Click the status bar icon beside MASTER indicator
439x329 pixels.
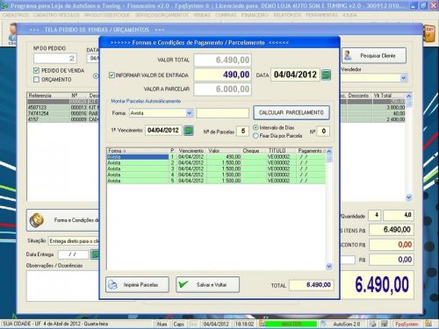click(x=262, y=324)
